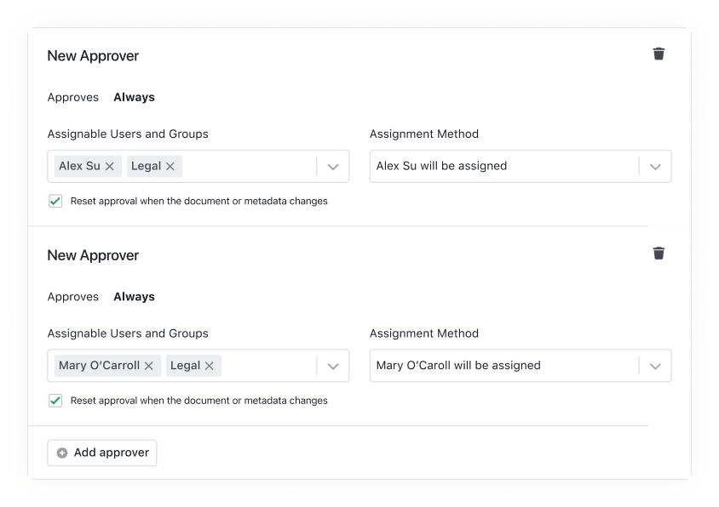Open the second Assignable Users and Groups selector
Image resolution: width=719 pixels, height=507 pixels.
[x=333, y=365]
